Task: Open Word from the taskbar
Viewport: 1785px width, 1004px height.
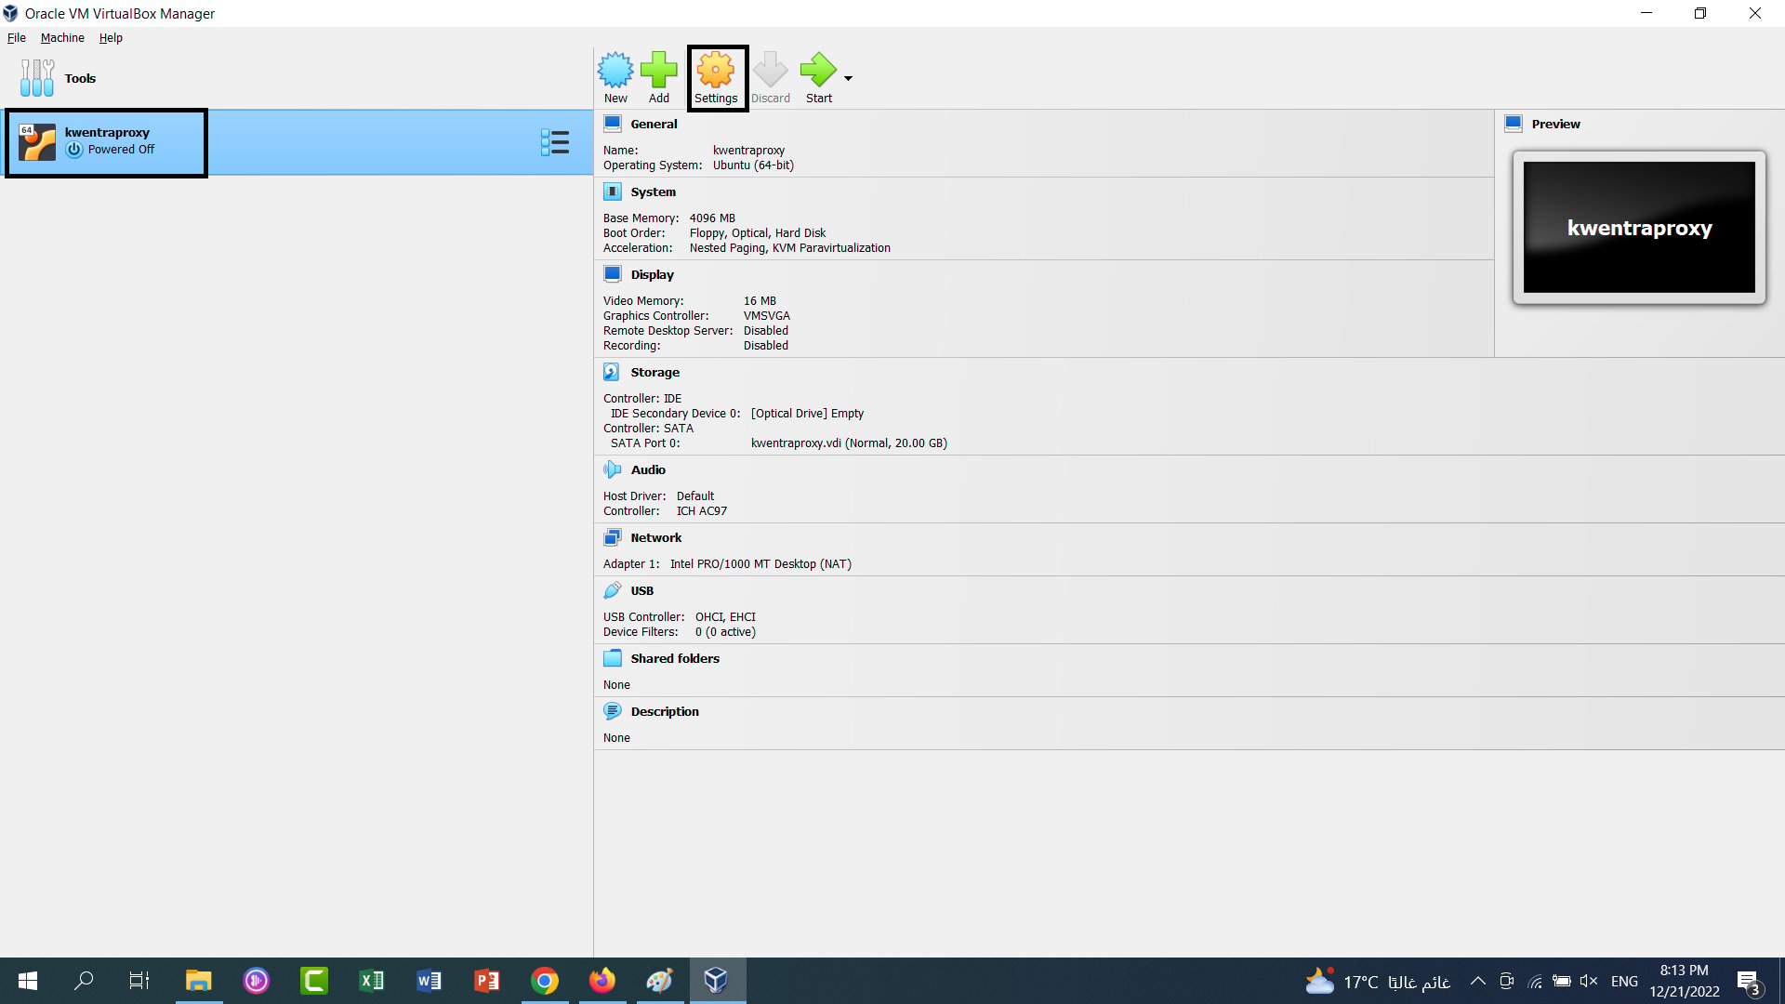Action: click(x=429, y=981)
